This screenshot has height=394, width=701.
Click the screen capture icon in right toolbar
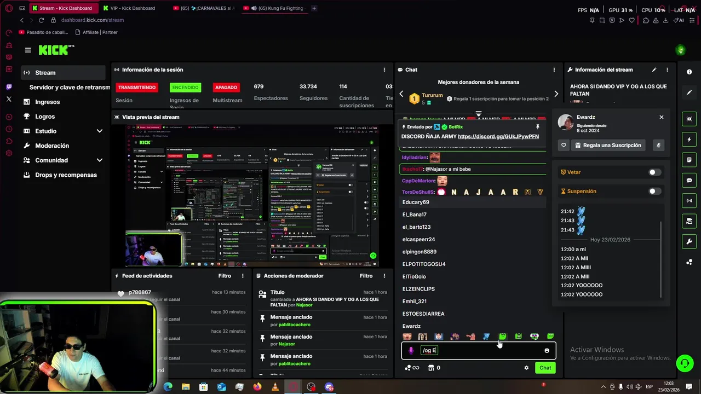click(x=689, y=119)
